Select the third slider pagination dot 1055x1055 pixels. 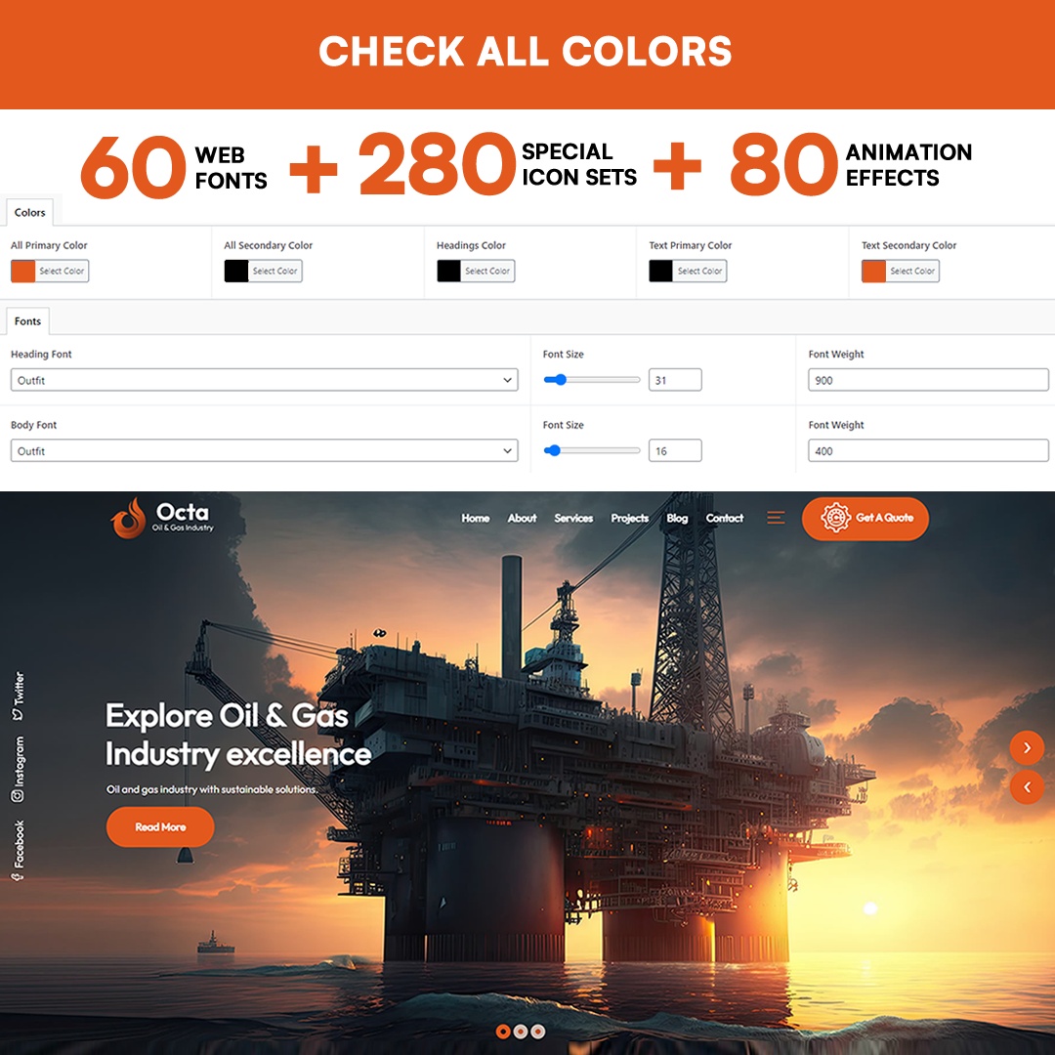pyautogui.click(x=538, y=1031)
